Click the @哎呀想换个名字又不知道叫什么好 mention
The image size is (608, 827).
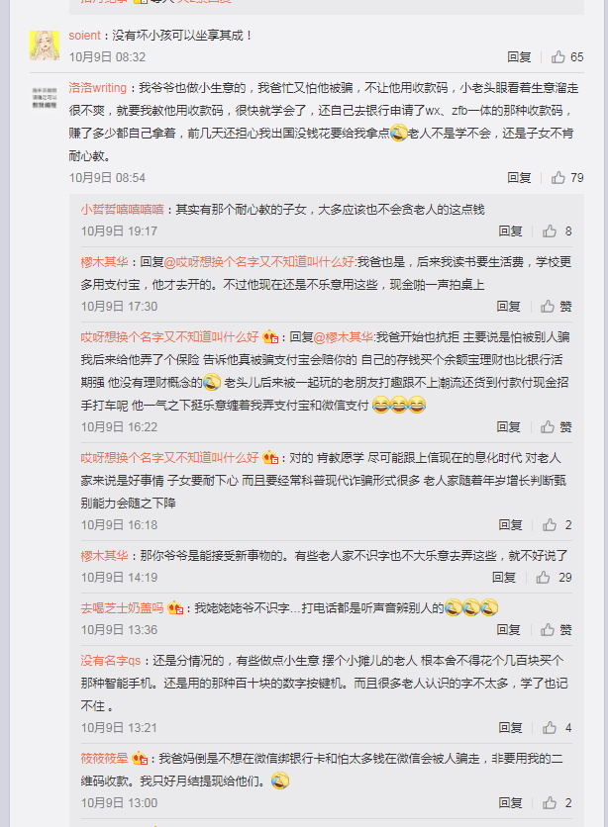point(259,261)
